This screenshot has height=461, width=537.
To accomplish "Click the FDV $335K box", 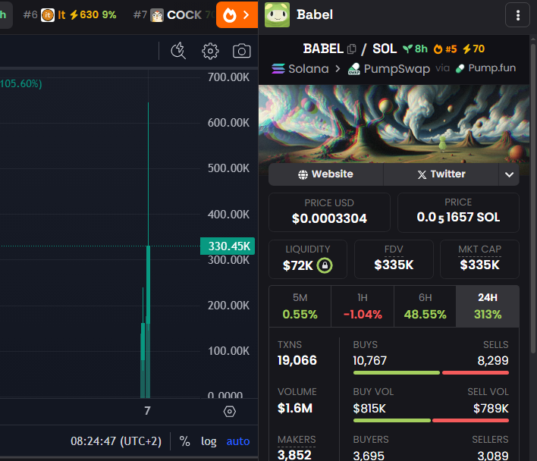I will (x=394, y=259).
